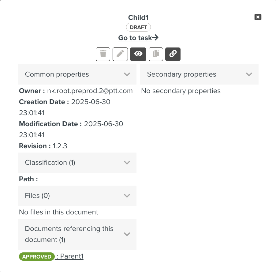Click the No secondary properties text
The width and height of the screenshot is (276, 272).
coord(181,91)
